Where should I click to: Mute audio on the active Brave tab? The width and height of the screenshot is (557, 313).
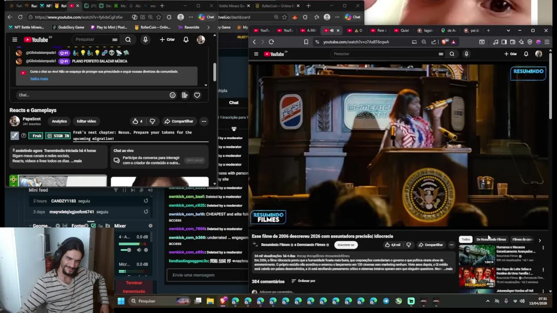pyautogui.click(x=332, y=30)
